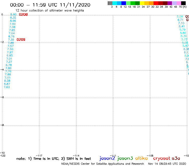Select the pink swatch in the color scale
Screen dimensions: 189x166
(179, 3)
